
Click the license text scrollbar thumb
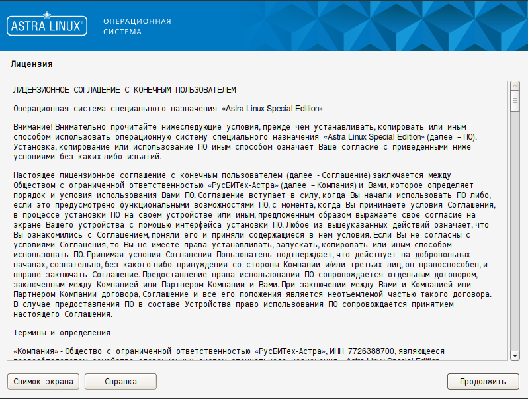pos(515,101)
